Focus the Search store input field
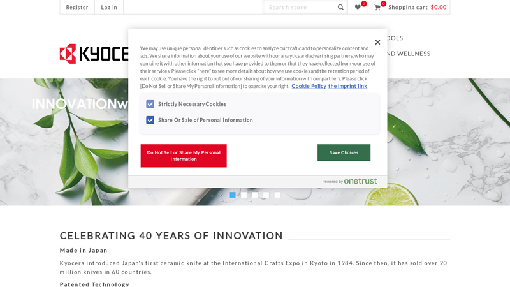This screenshot has width=510, height=287. pyautogui.click(x=300, y=7)
